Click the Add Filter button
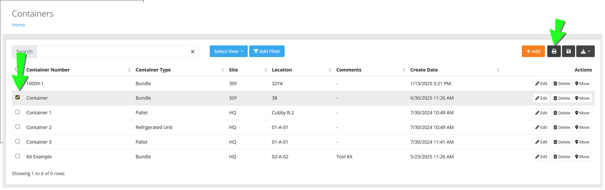 (267, 51)
